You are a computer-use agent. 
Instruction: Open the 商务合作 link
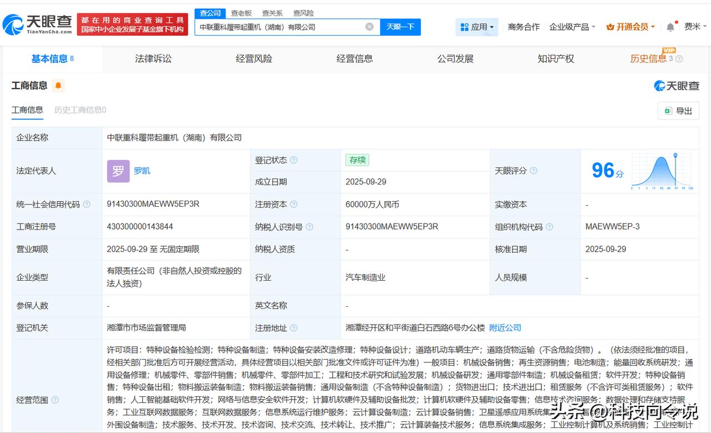(x=524, y=27)
